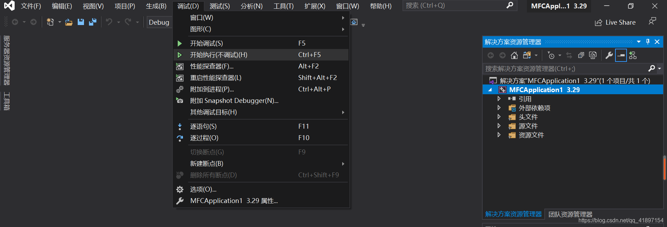667x227 pixels.
Task: Open the 视图(V) menu
Action: click(x=93, y=6)
